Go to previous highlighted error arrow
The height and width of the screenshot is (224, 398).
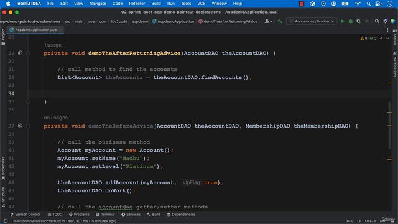(x=381, y=39)
